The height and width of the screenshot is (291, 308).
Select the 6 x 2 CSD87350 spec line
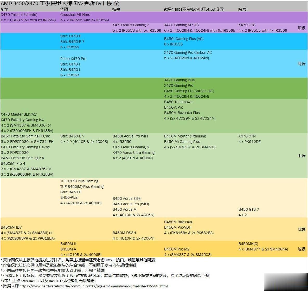click(28, 20)
